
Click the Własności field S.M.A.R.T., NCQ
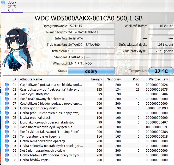pos(121,63)
